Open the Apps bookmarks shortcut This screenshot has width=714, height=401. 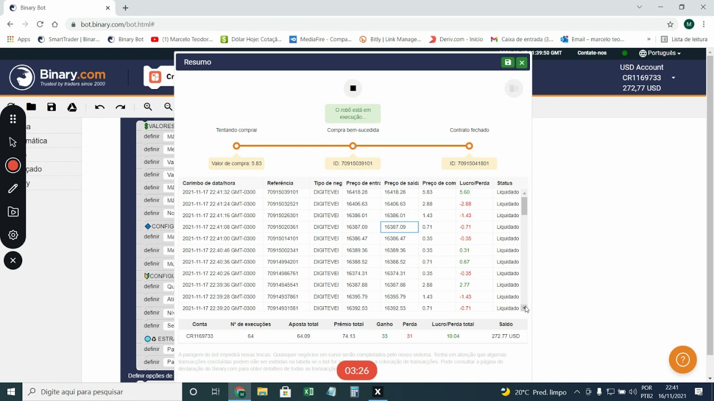(x=18, y=40)
